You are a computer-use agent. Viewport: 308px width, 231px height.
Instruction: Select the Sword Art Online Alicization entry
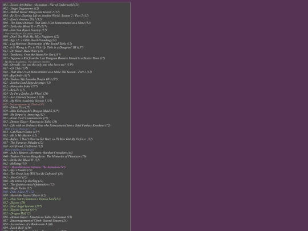tap(41, 5)
